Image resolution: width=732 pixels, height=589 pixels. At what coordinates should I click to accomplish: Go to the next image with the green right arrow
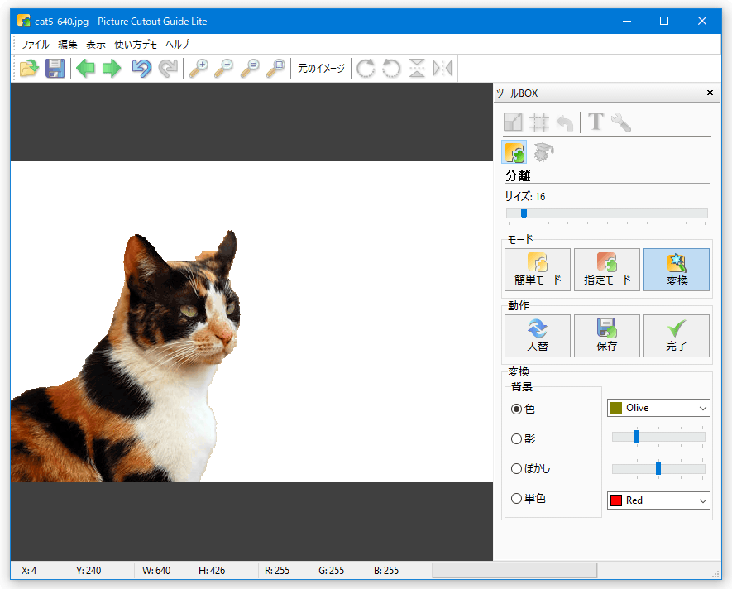[112, 68]
